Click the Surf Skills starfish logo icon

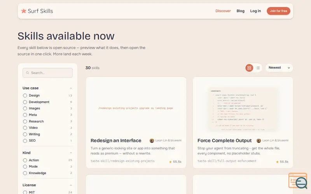[24, 11]
